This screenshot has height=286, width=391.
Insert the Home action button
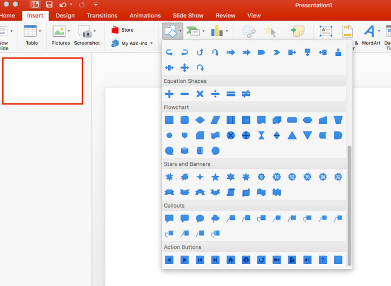pyautogui.click(x=231, y=260)
